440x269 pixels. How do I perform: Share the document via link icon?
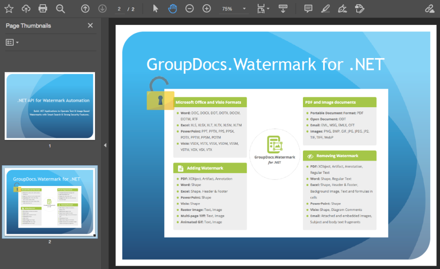431,8
